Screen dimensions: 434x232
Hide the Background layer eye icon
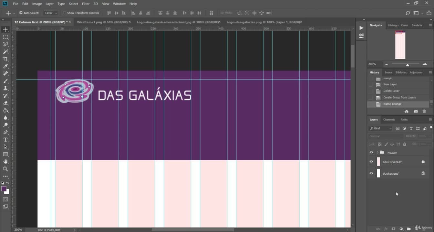[x=371, y=173]
